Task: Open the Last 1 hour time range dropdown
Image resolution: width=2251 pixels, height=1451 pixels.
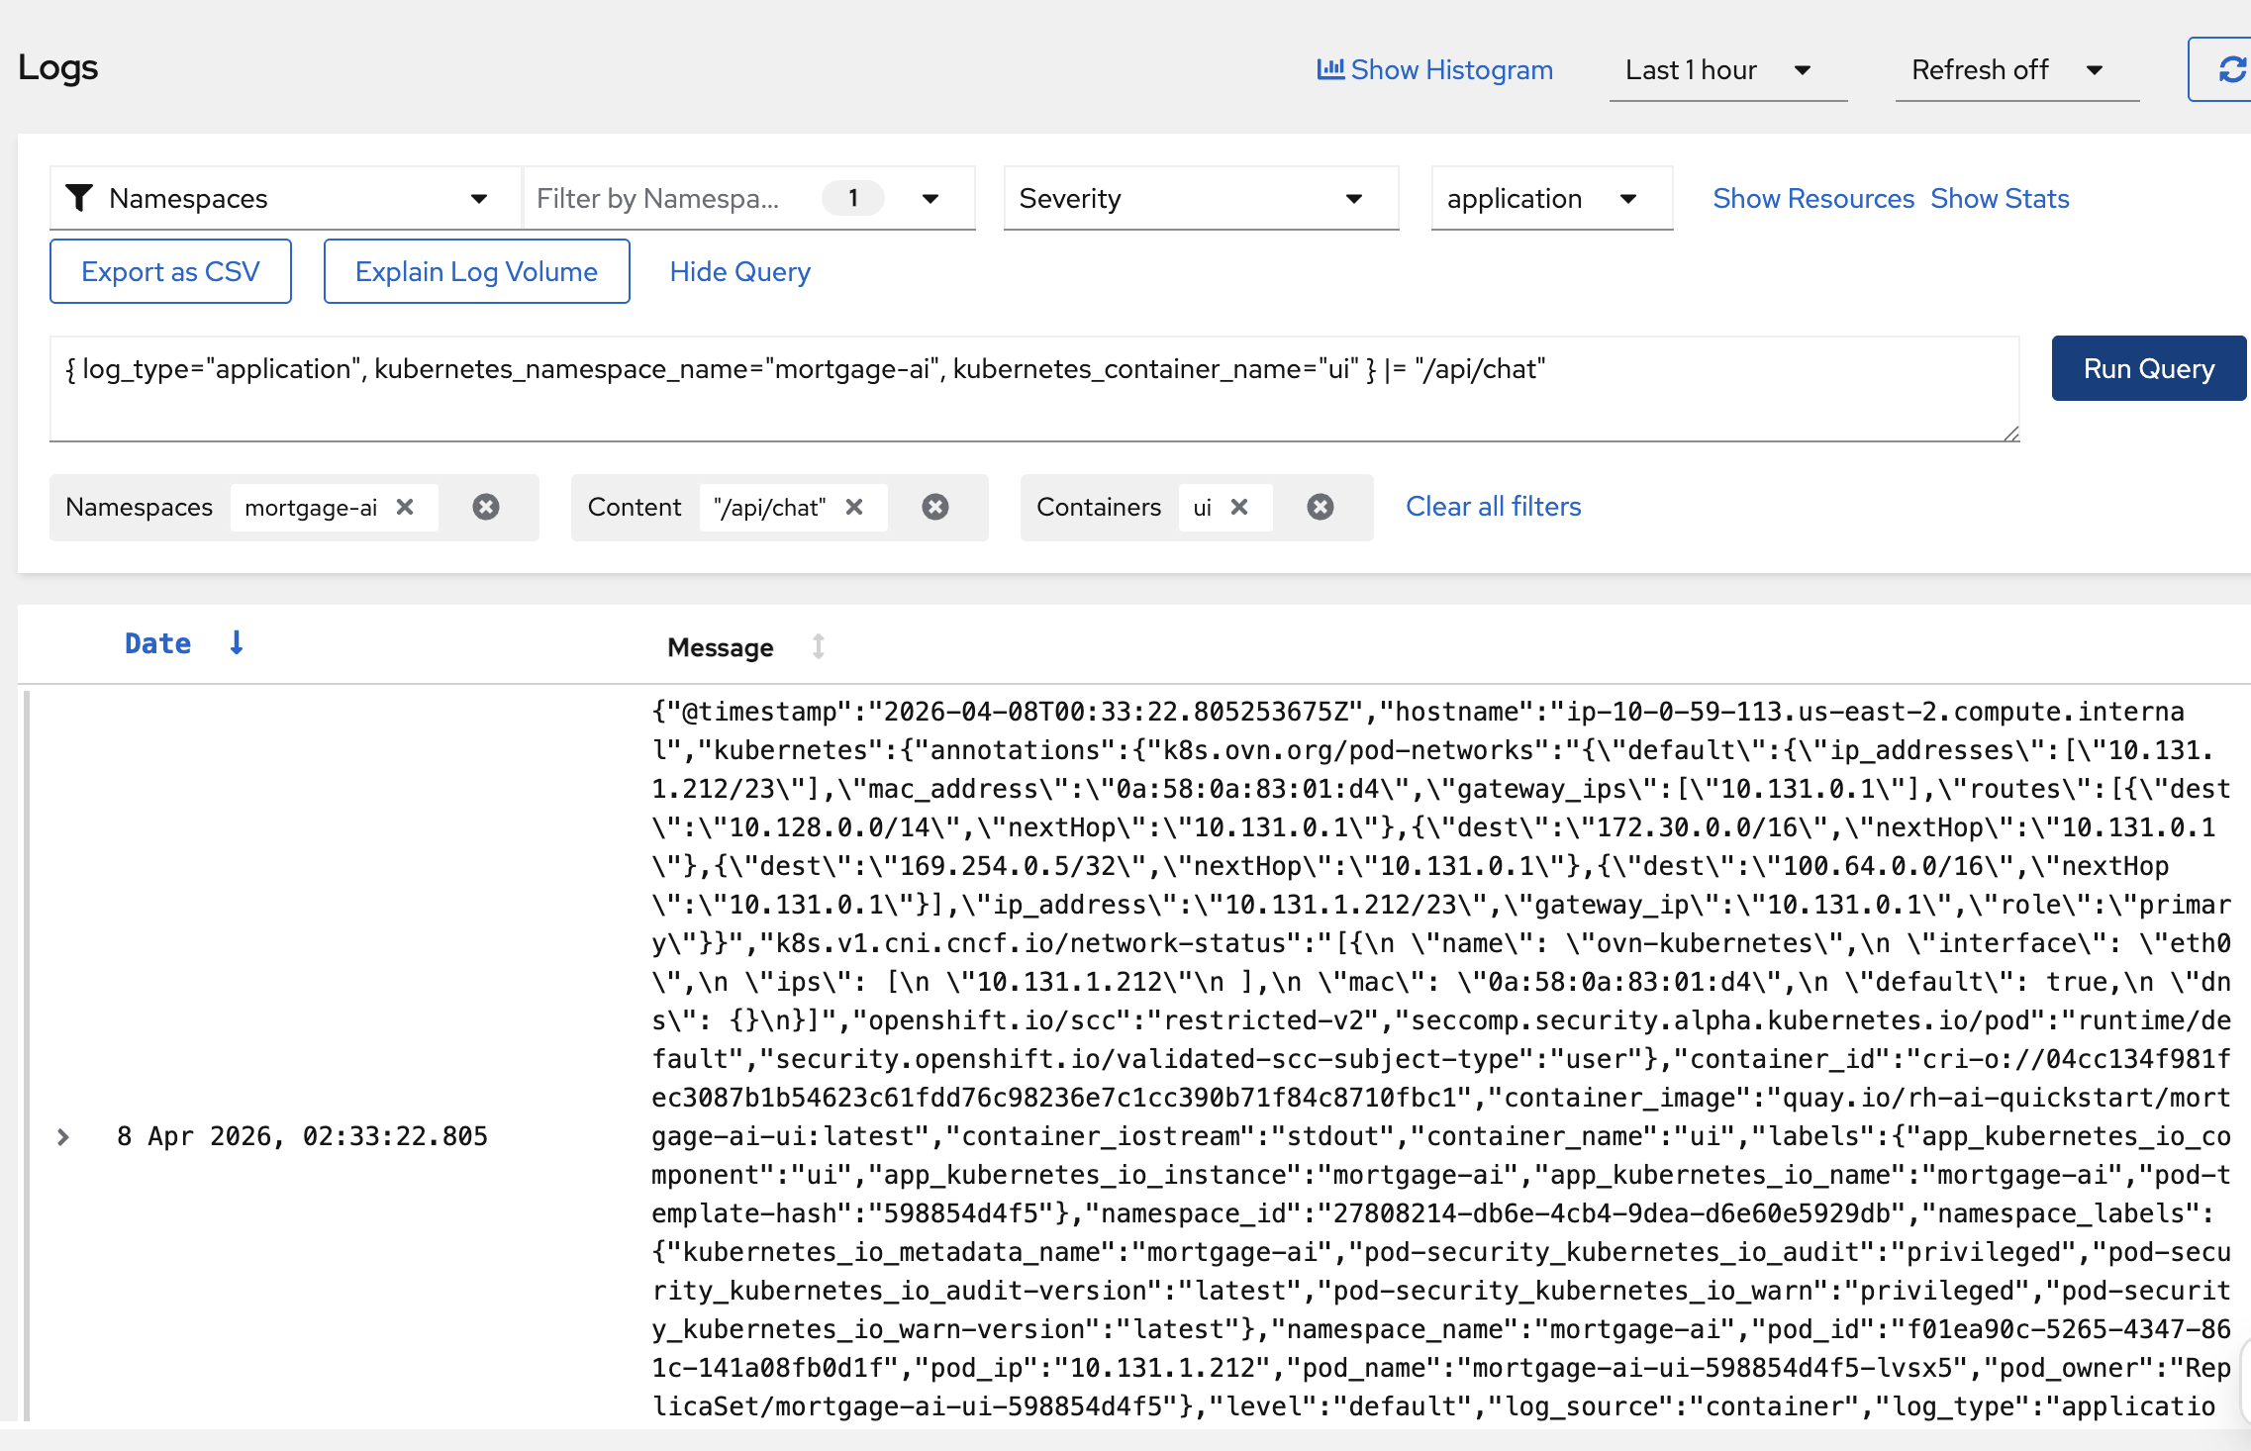Action: point(1726,69)
